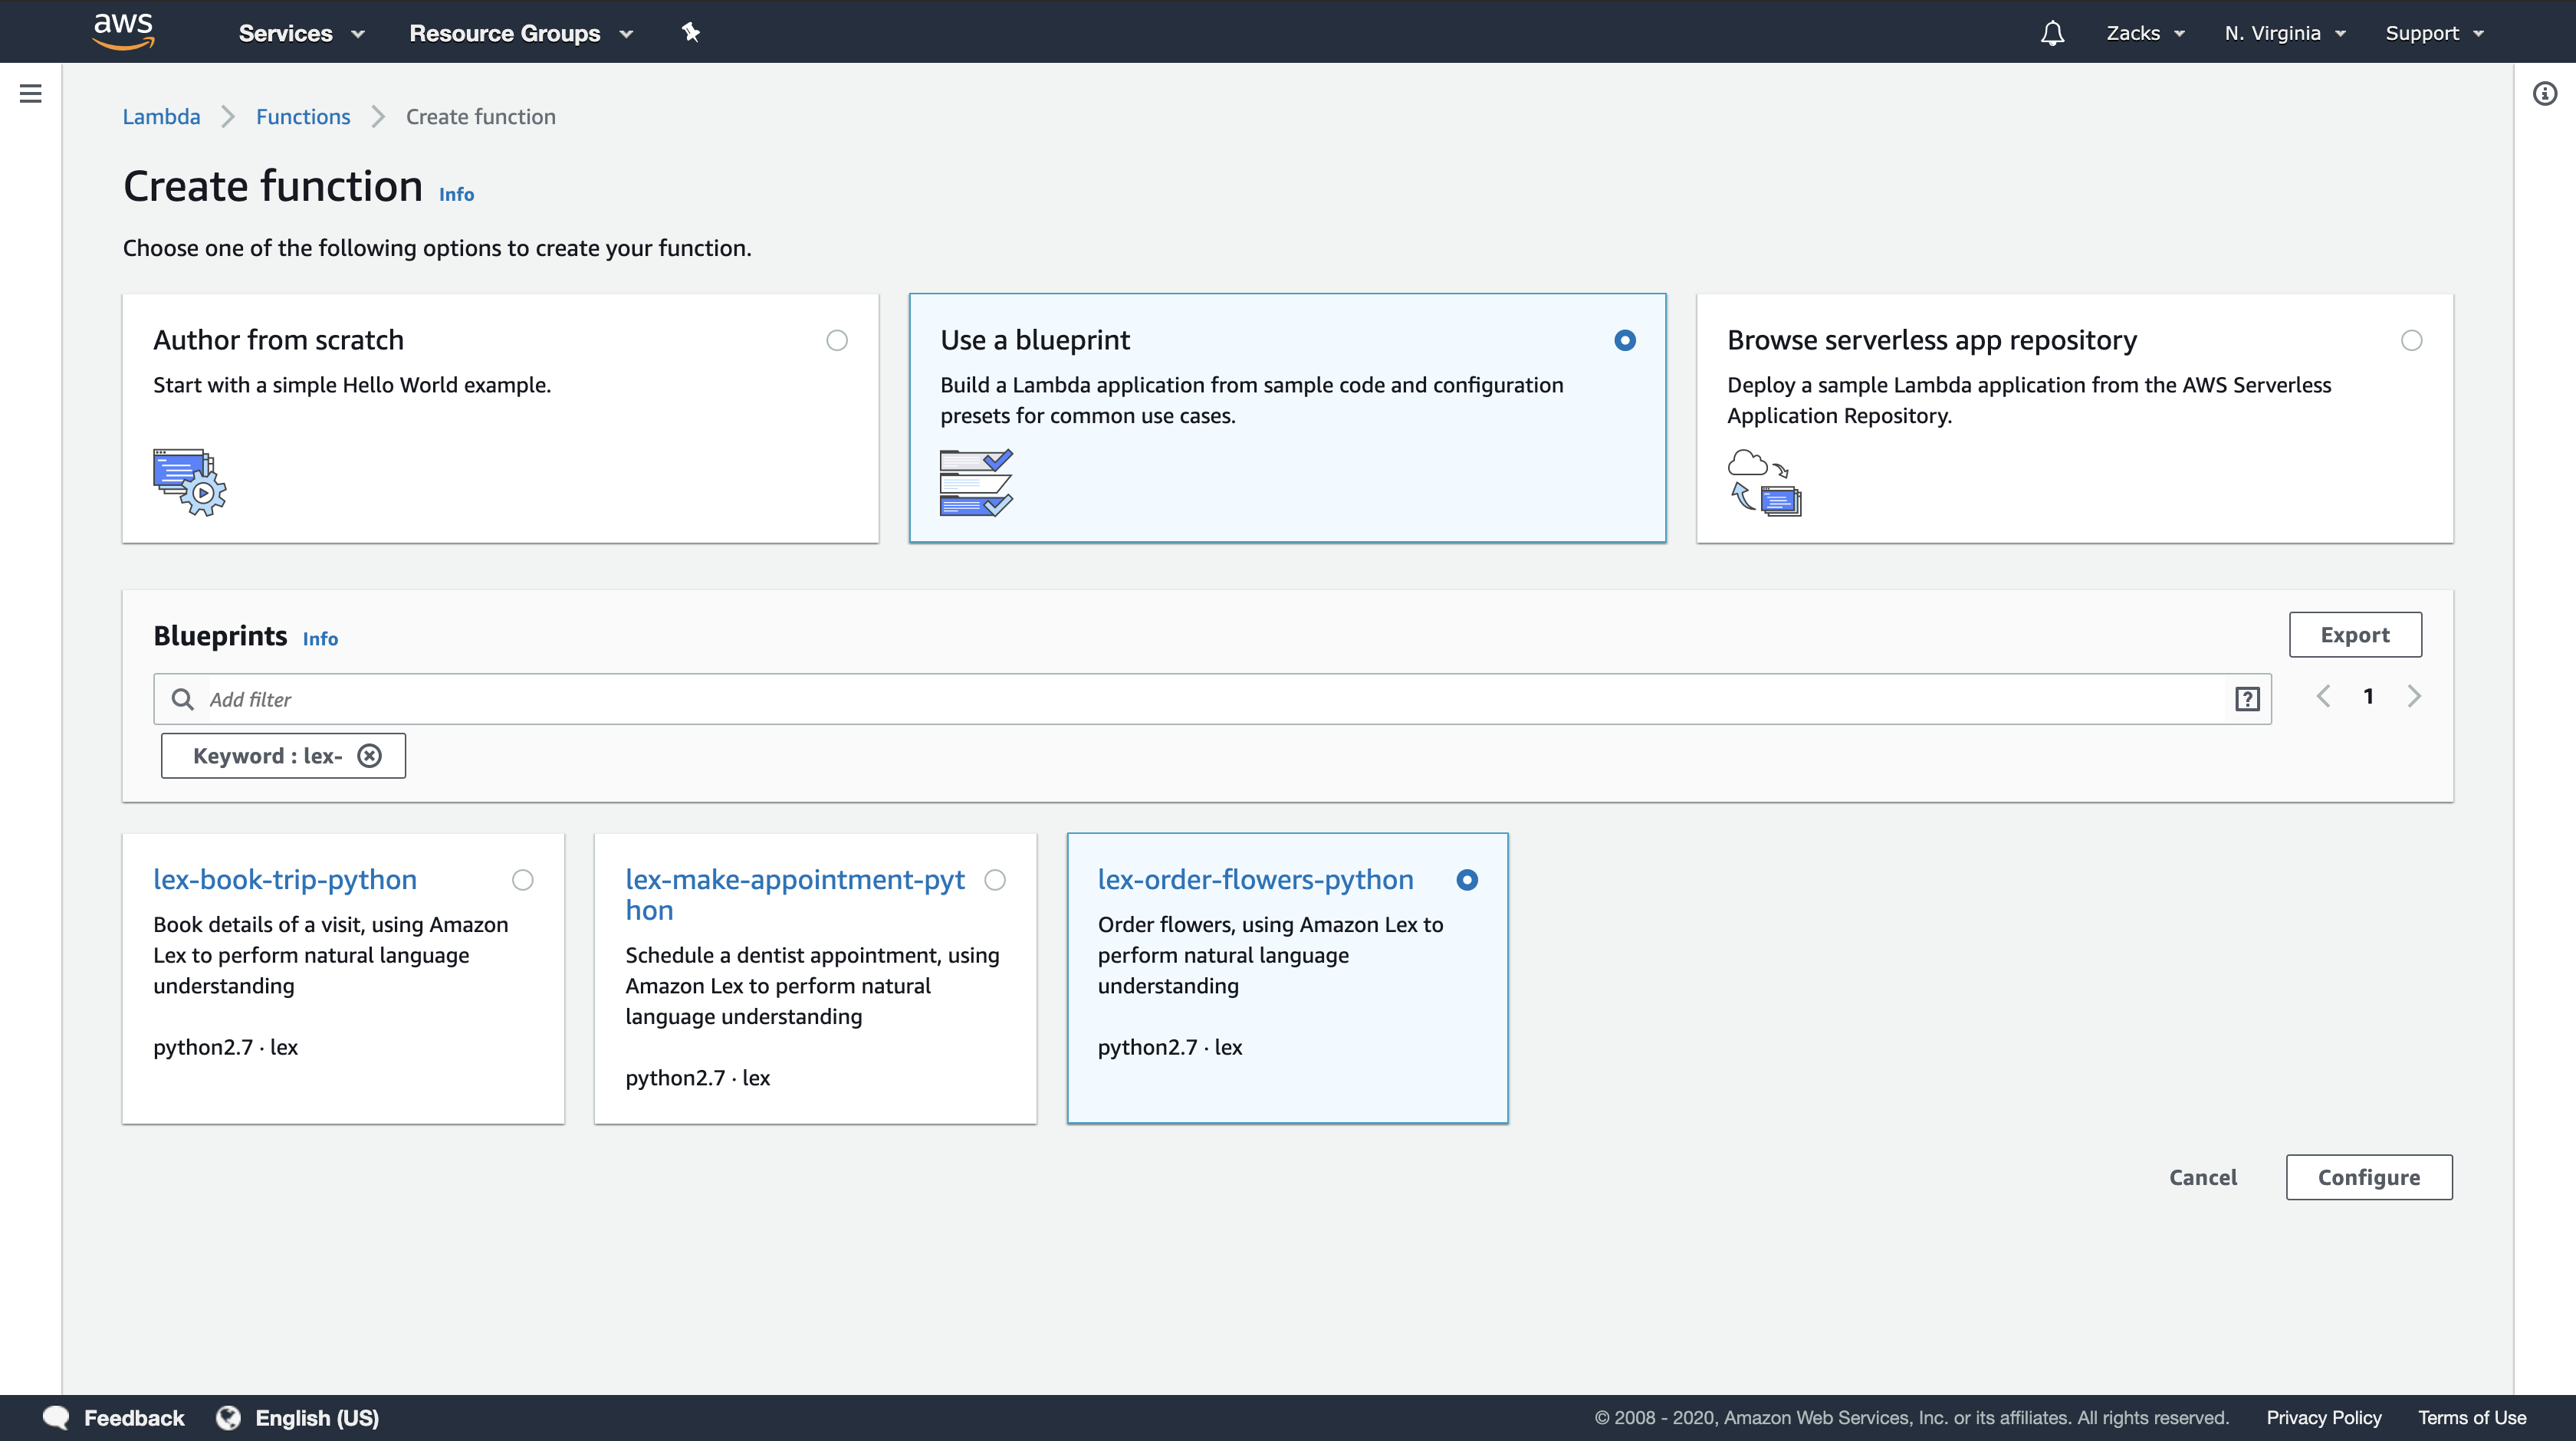Viewport: 2576px width, 1441px height.
Task: Open the info panel circle icon
Action: [2544, 94]
